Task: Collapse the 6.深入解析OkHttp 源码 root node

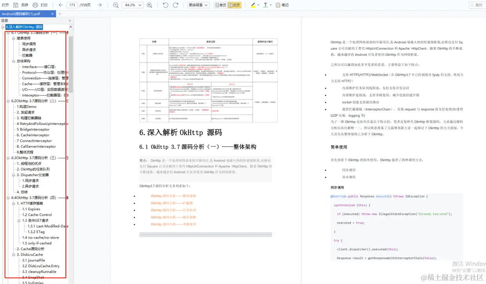Action: click(3, 27)
